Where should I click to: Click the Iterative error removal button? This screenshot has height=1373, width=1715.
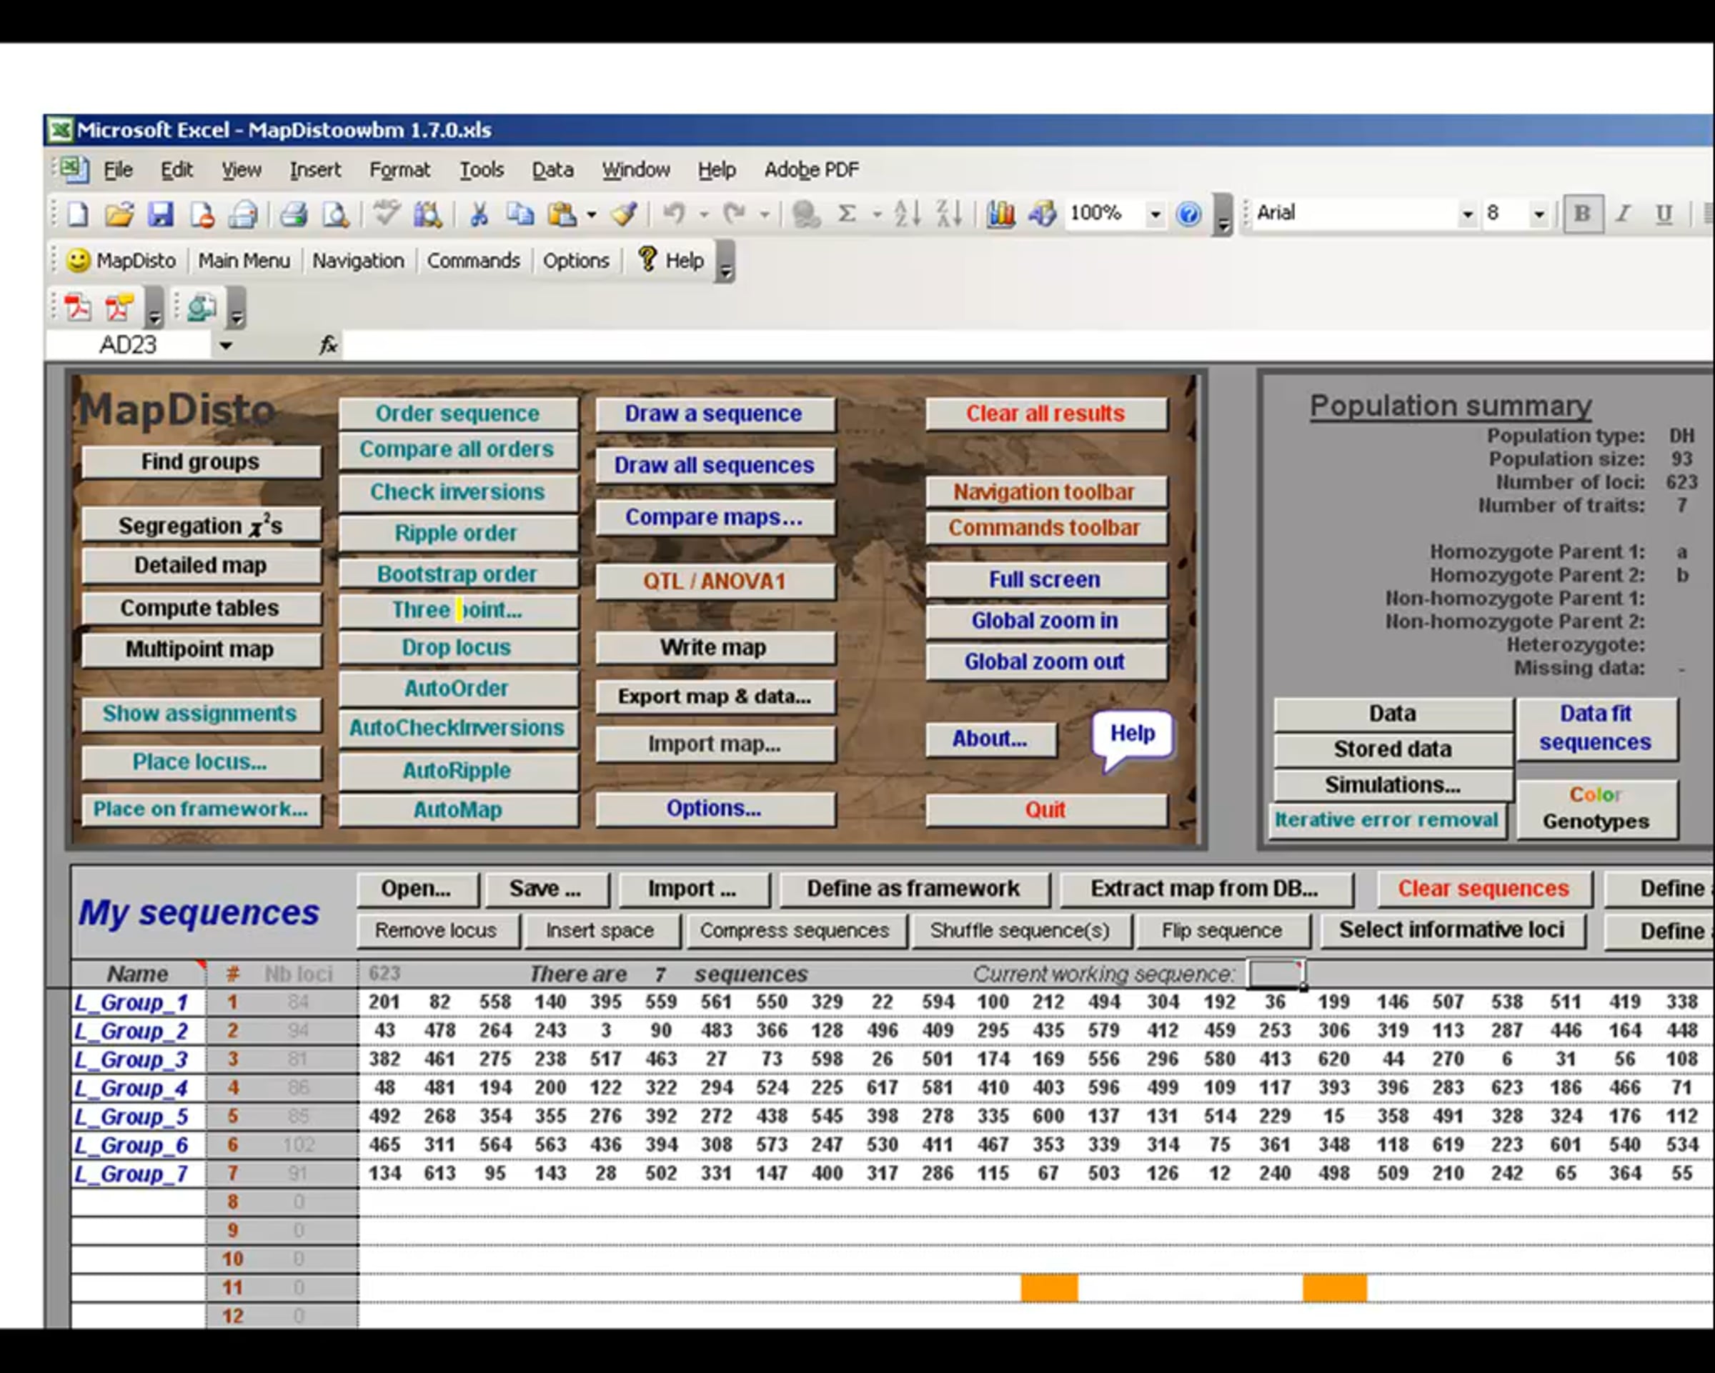point(1386,819)
